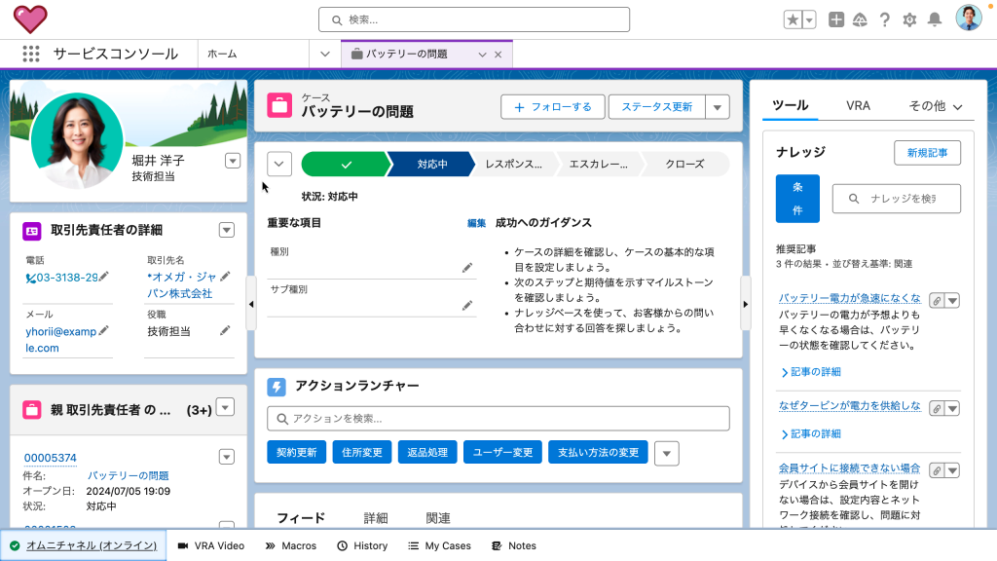997x561 pixels.
Task: Click the 住所変更 action button
Action: point(362,452)
